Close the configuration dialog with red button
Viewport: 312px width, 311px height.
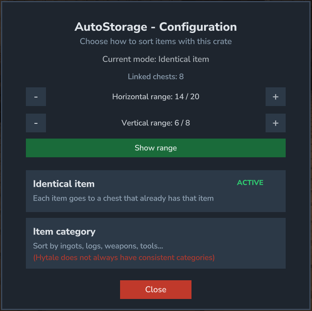point(155,290)
